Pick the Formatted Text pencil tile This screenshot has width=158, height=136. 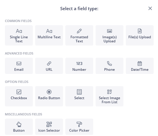click(x=79, y=35)
